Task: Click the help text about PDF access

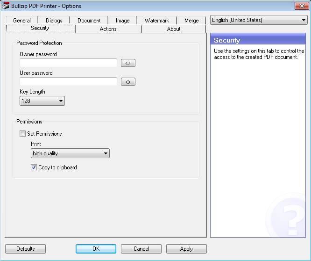Action: [x=259, y=54]
